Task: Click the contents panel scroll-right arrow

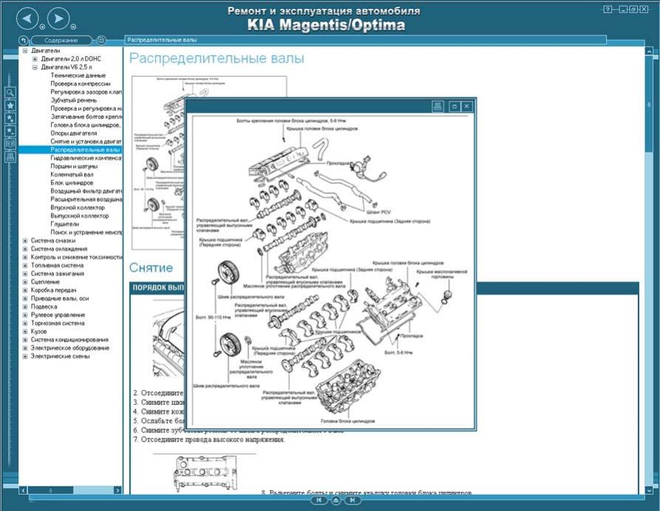Action: pyautogui.click(x=118, y=490)
